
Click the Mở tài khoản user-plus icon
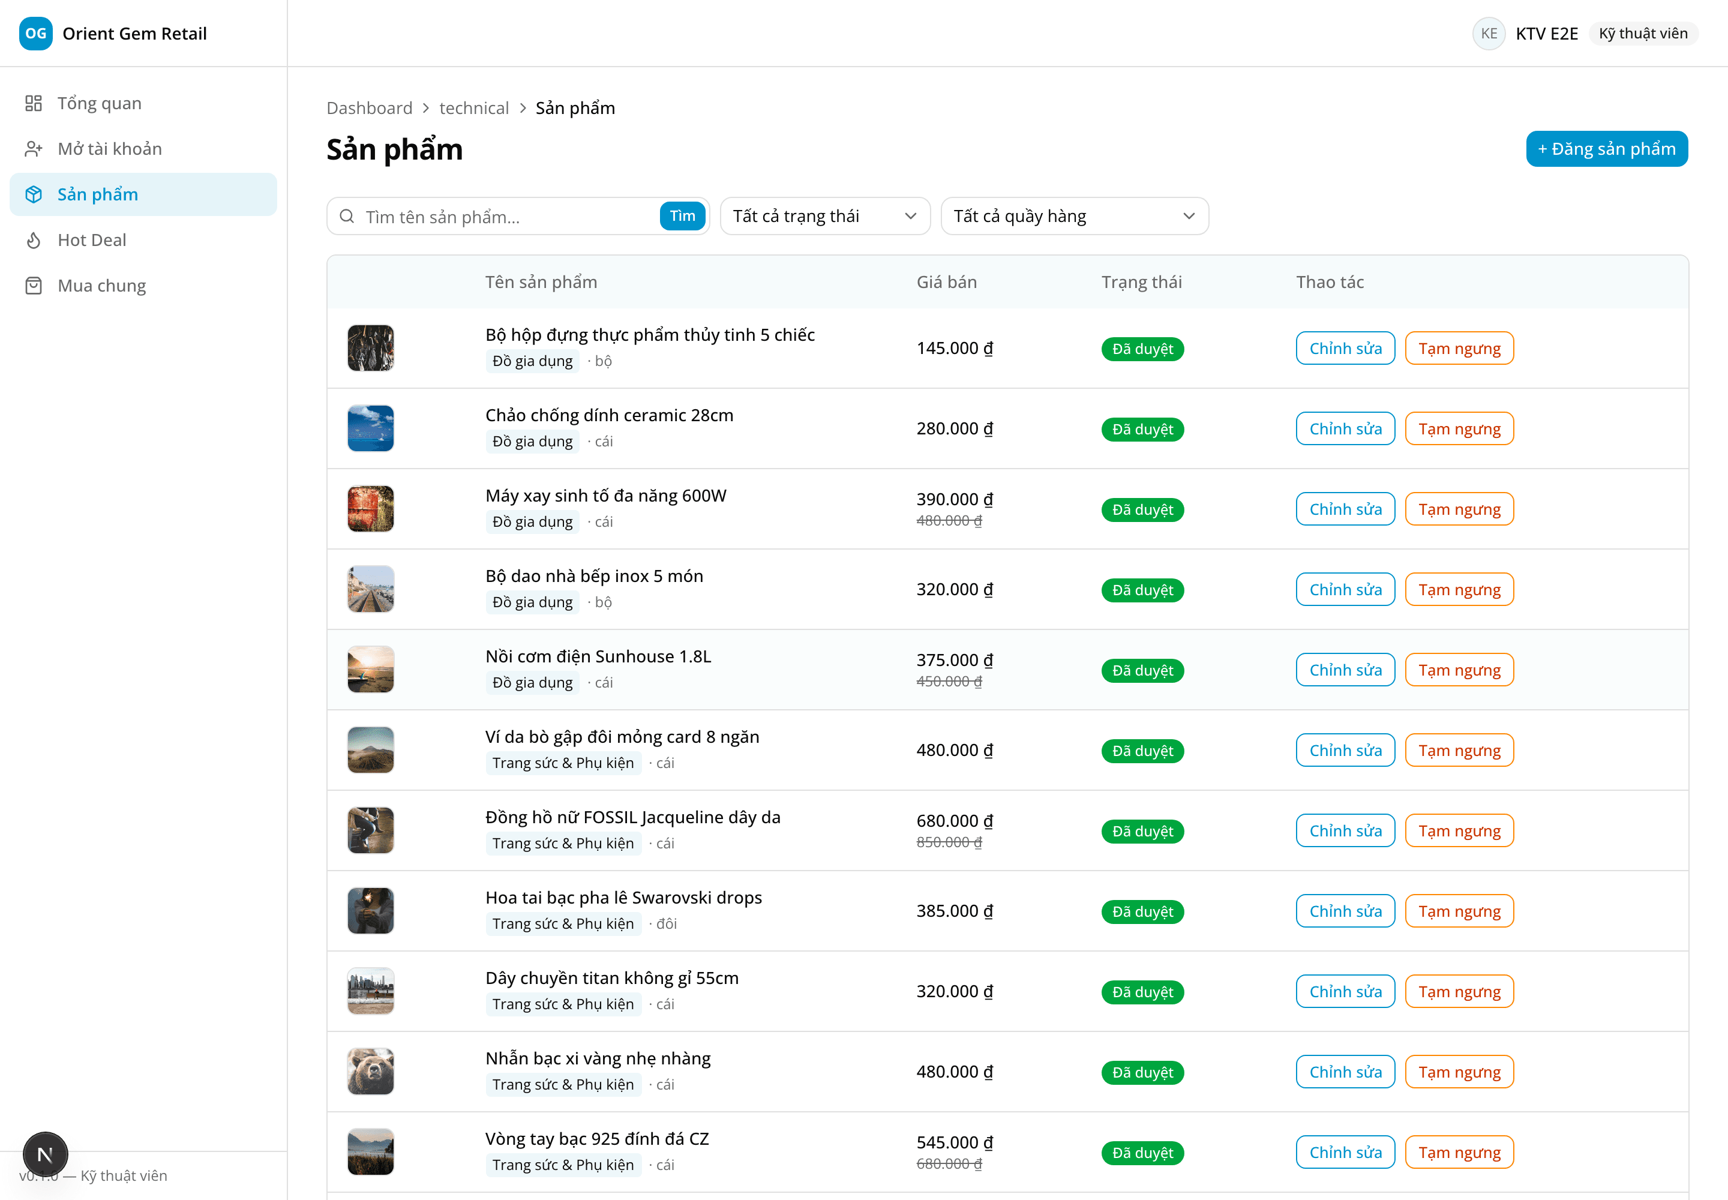34,149
